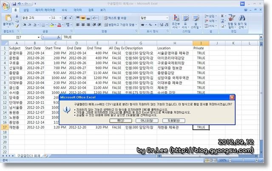272x171 pixels.
Task: Increase the indent
Action: pyautogui.click(x=99, y=25)
